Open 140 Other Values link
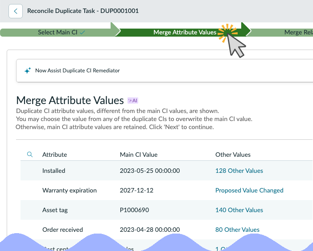Image resolution: width=313 pixels, height=251 pixels. (239, 210)
